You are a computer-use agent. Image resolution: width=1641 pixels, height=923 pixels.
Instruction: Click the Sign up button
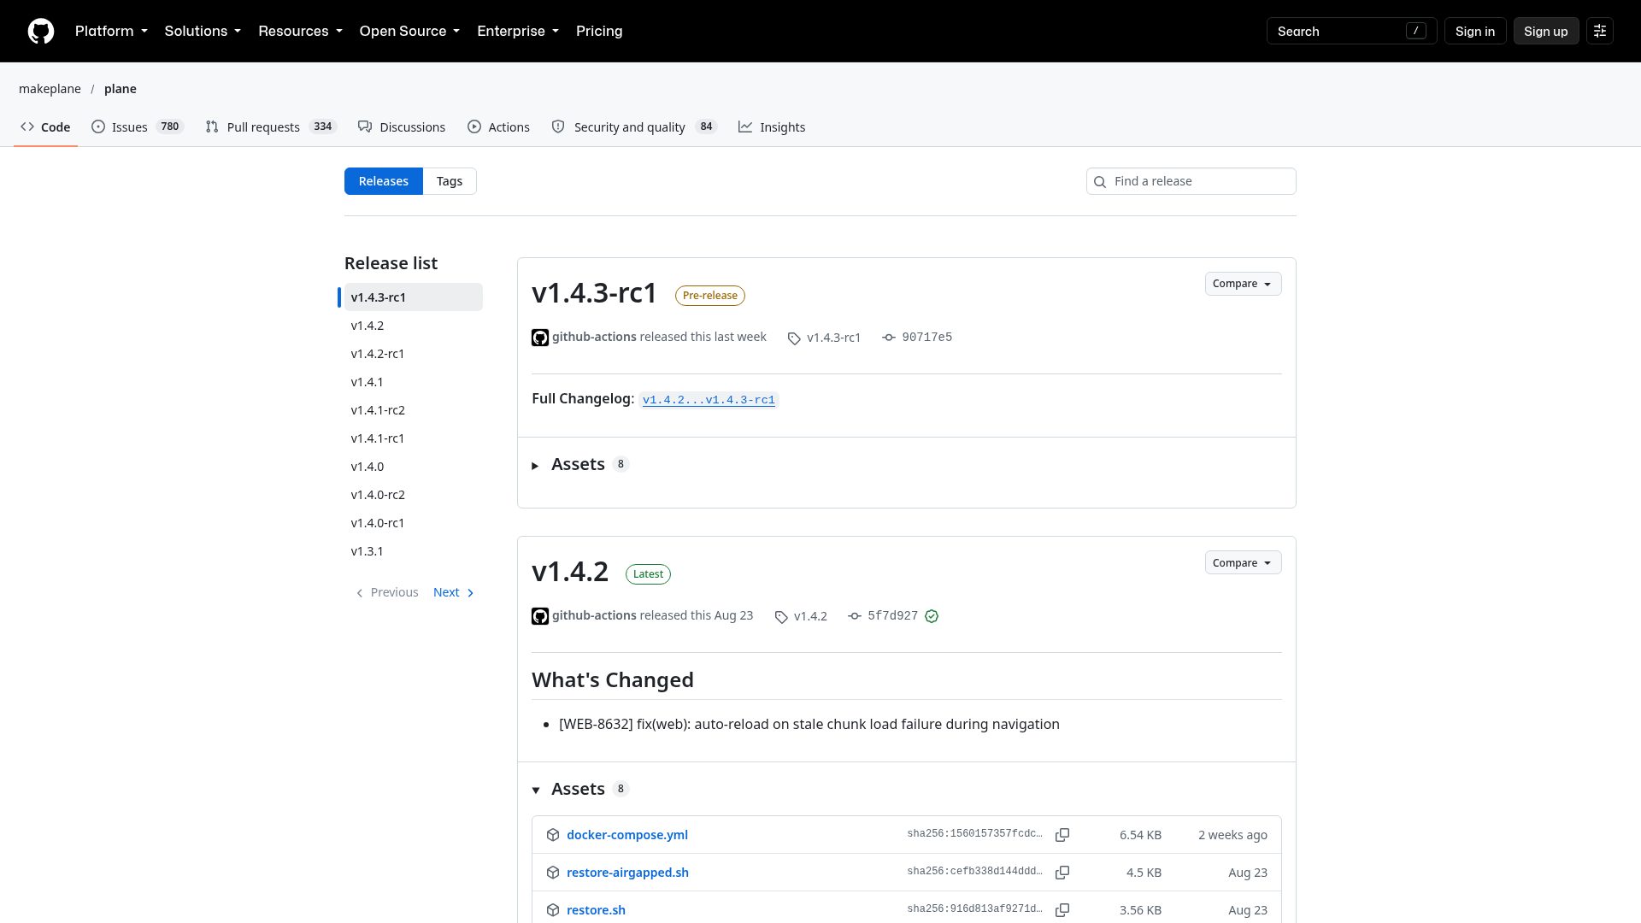point(1545,32)
